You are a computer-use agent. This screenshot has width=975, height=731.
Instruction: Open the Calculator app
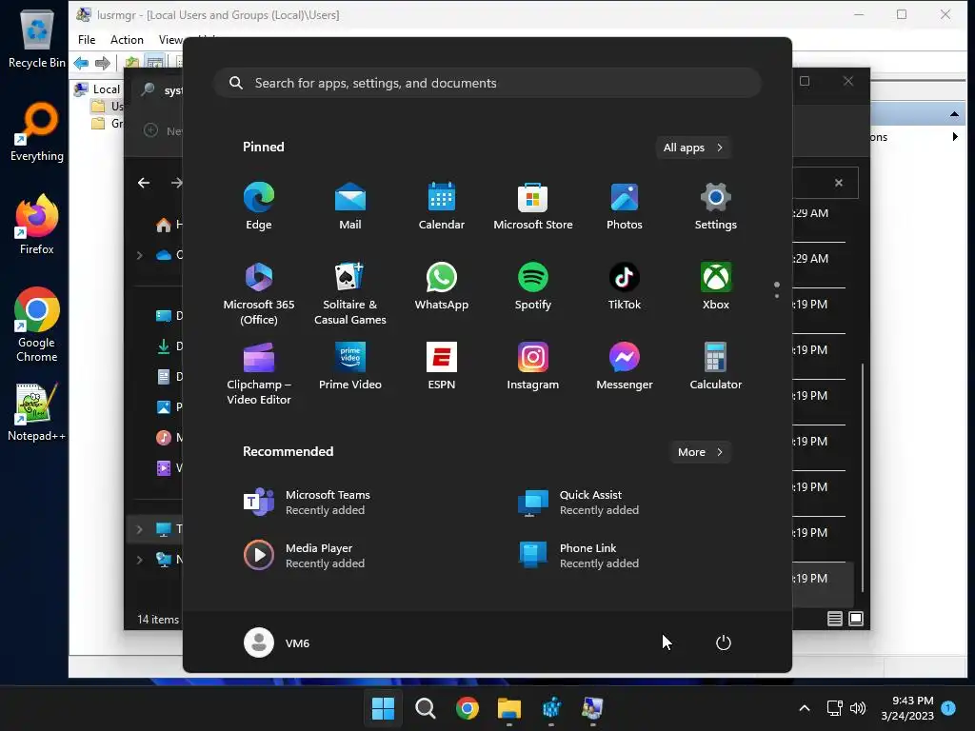(x=716, y=366)
